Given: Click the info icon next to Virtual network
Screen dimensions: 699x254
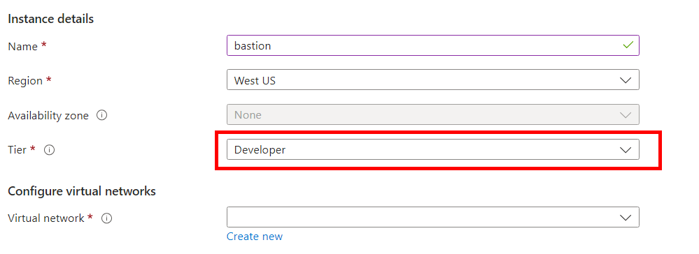Looking at the screenshot, I should [106, 218].
